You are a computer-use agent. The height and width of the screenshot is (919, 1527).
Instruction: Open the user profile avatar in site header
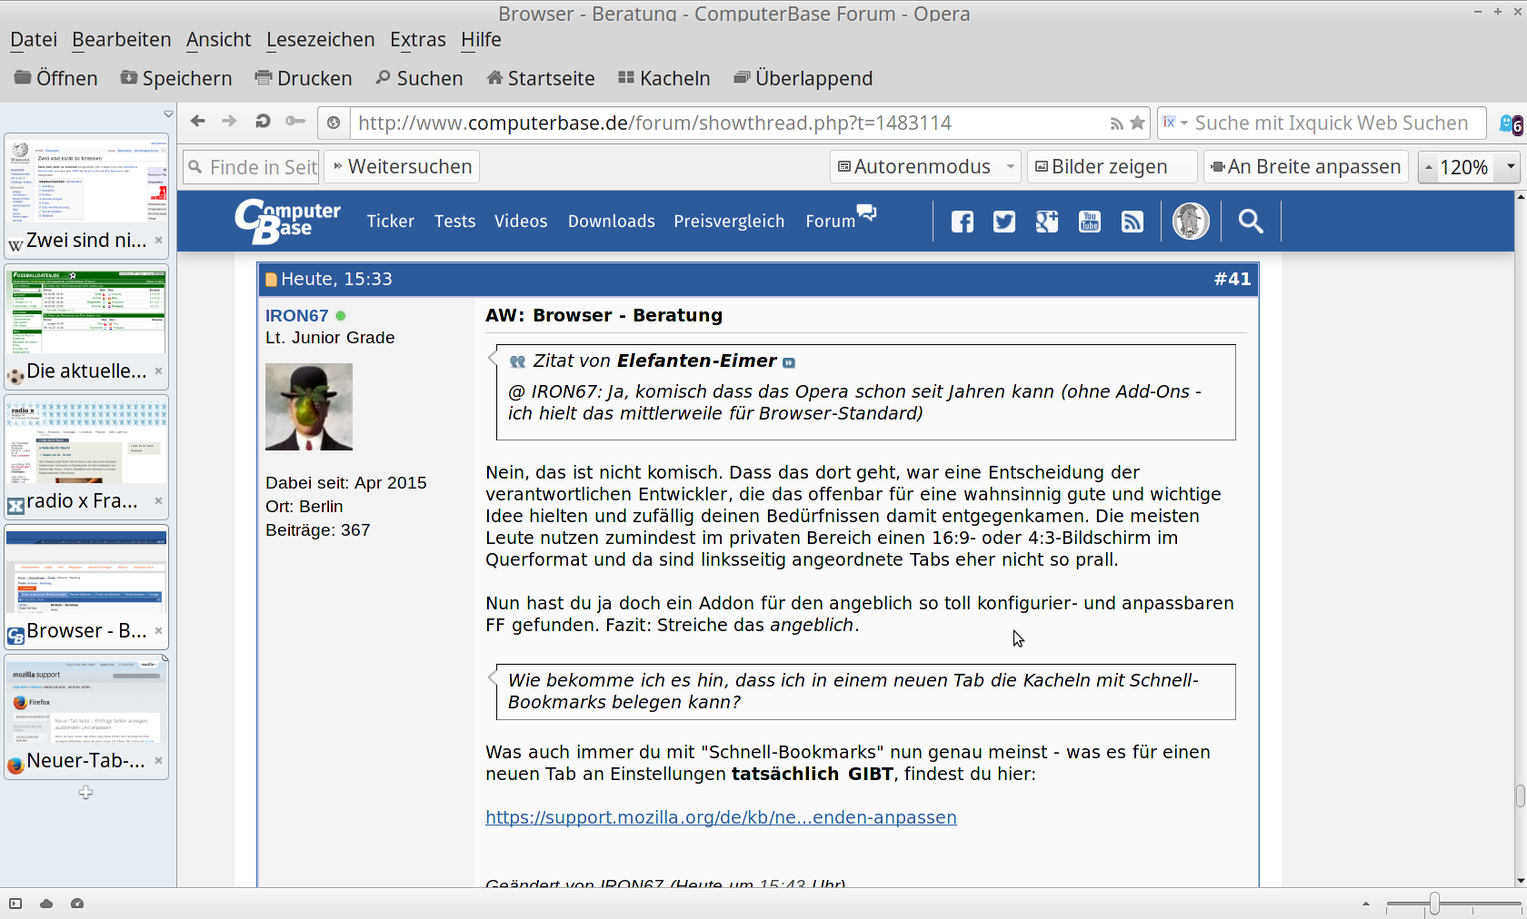[x=1191, y=222]
